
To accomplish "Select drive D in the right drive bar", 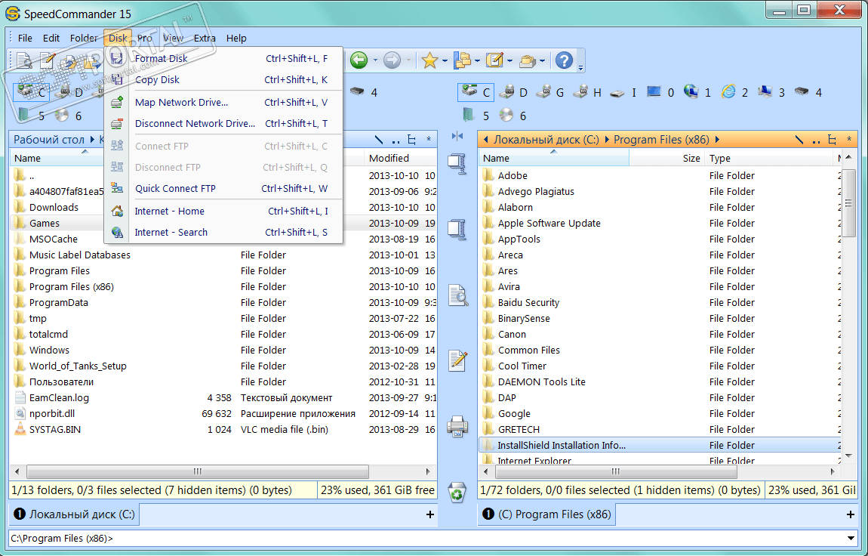I will (x=512, y=92).
